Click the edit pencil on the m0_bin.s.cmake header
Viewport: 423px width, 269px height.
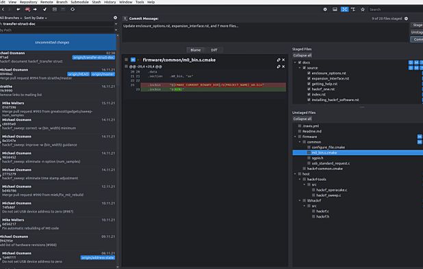pyautogui.click(x=279, y=59)
